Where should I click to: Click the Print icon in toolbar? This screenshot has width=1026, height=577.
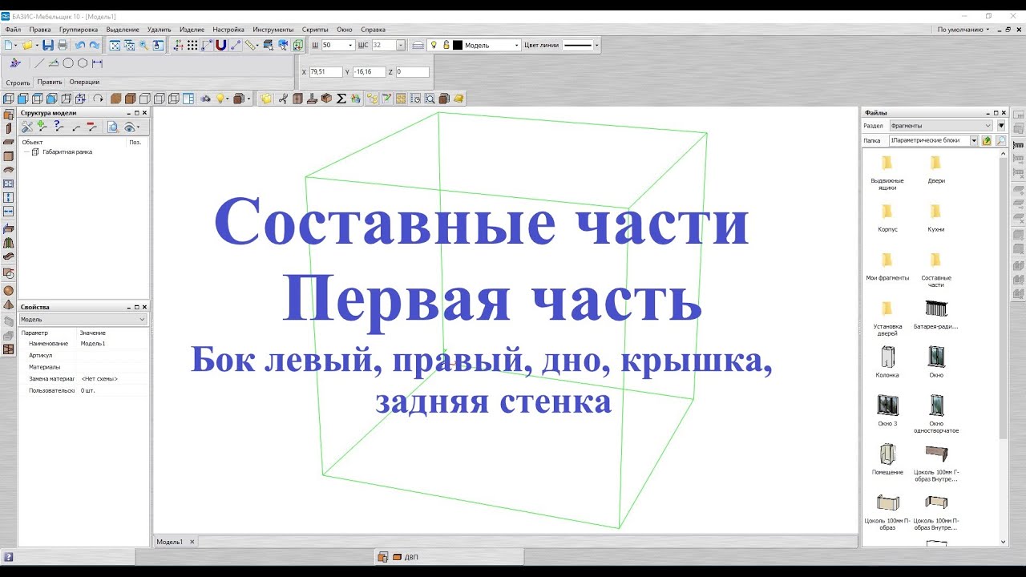pos(62,46)
